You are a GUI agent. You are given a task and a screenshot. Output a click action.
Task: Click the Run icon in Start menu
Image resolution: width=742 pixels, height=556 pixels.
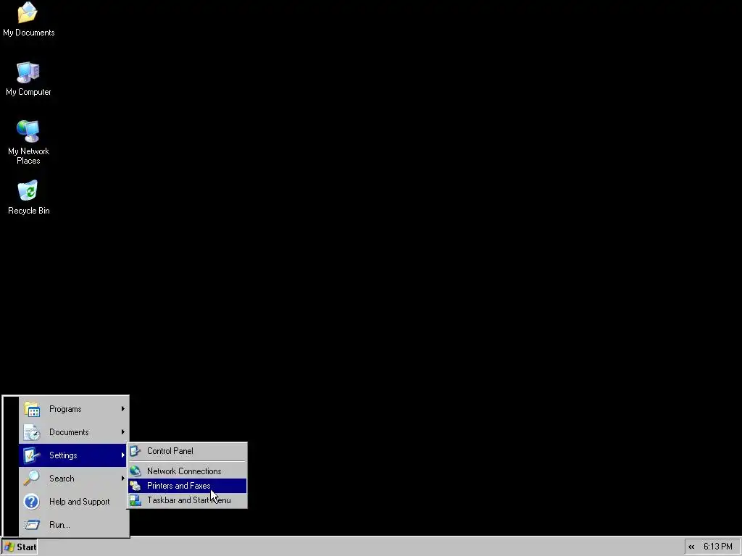coord(32,525)
